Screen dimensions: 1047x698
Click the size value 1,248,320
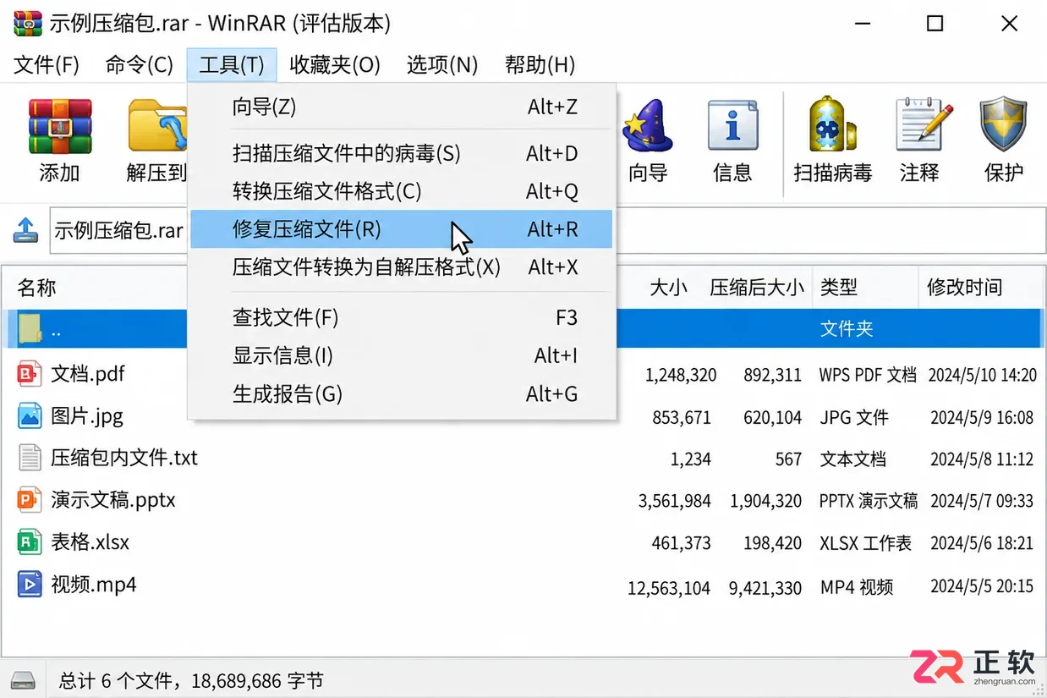pos(681,375)
